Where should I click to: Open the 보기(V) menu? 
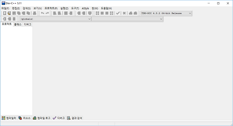click(38, 8)
